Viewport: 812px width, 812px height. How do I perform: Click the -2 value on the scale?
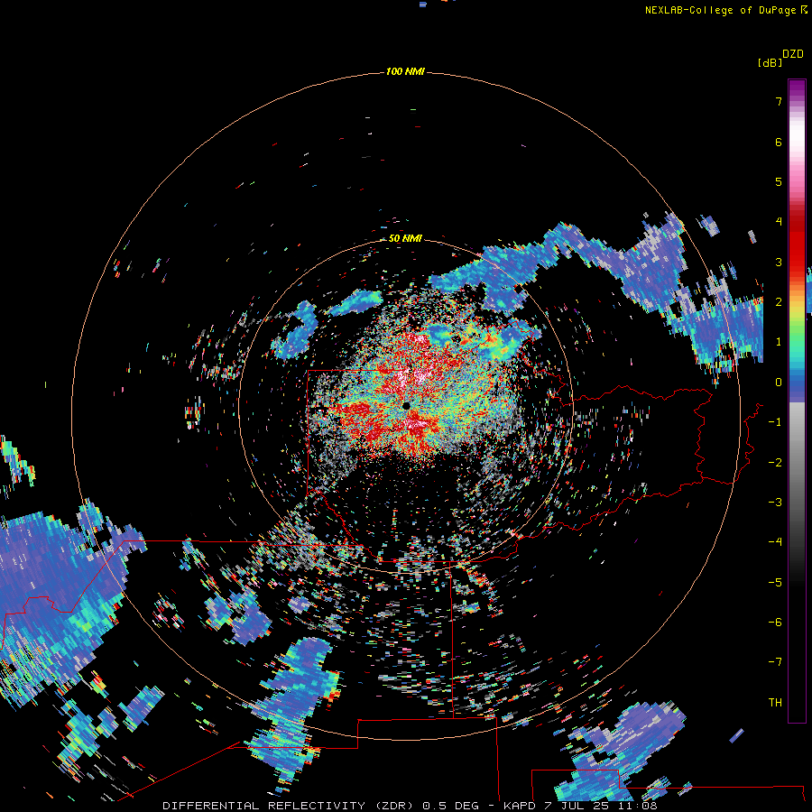click(x=775, y=463)
